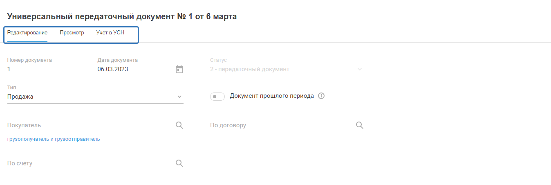
Task: Click the search icon in По счету field
Action: coord(179,163)
